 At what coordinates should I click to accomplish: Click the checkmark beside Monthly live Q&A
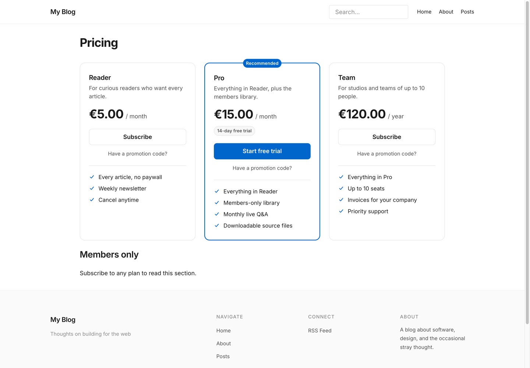pyautogui.click(x=217, y=214)
